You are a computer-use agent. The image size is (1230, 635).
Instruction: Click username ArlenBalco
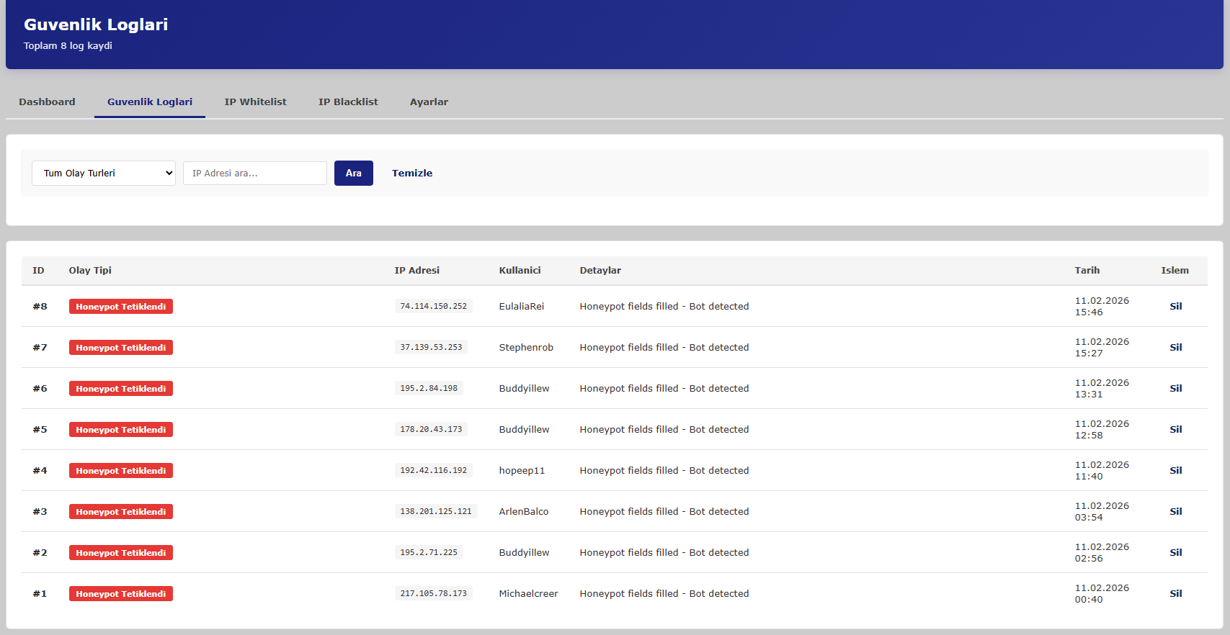tap(524, 511)
